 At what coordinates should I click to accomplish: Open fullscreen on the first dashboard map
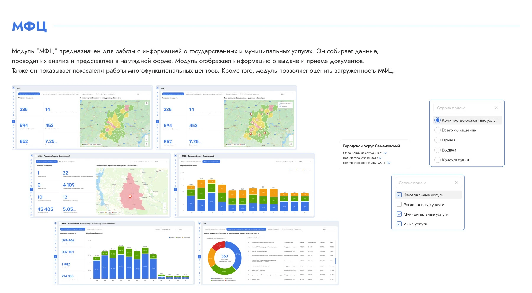(x=147, y=144)
